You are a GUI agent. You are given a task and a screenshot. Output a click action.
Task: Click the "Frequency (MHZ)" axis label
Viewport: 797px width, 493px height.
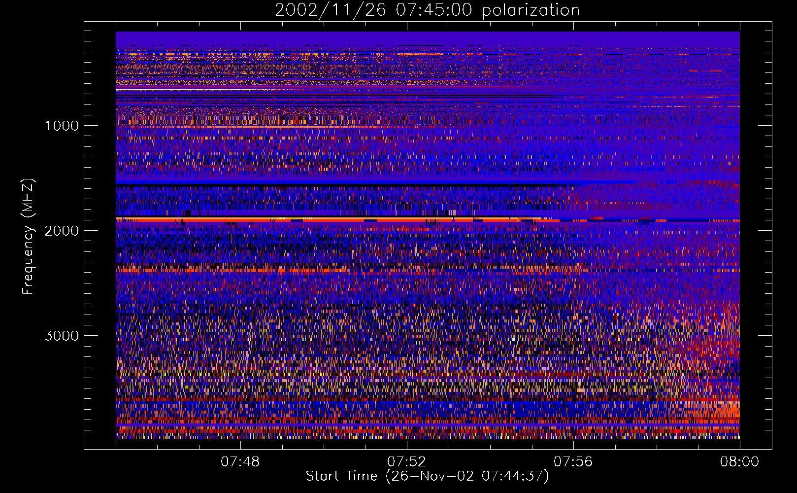(x=28, y=237)
